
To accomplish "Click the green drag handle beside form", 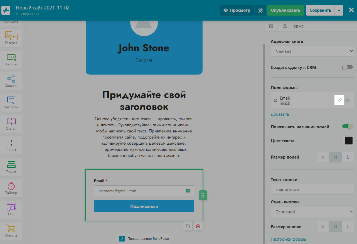I will tap(203, 195).
